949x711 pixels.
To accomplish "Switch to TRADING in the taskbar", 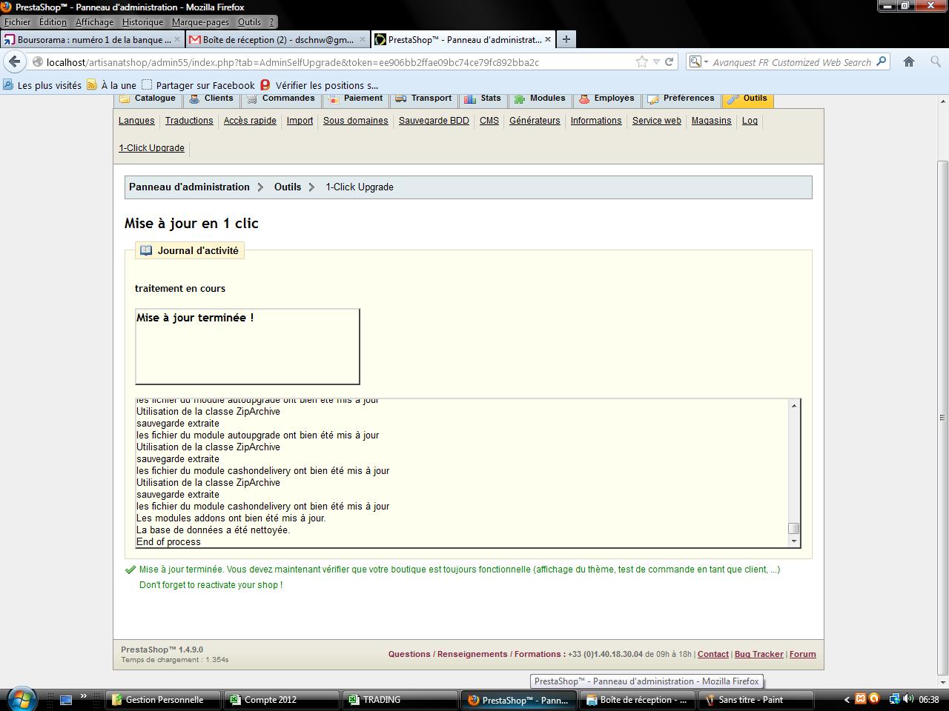I will 400,699.
